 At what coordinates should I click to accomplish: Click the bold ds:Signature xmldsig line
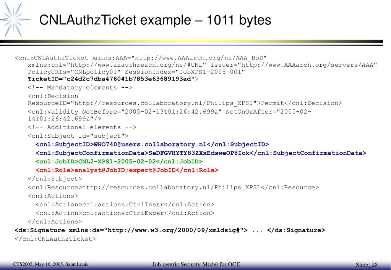(x=170, y=230)
